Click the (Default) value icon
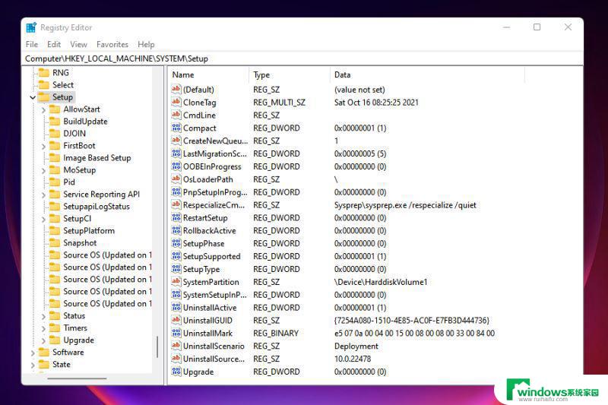Image resolution: width=608 pixels, height=405 pixels. [x=176, y=90]
